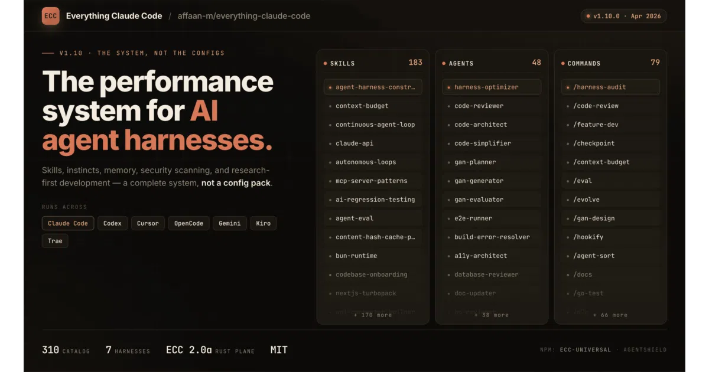Viewport: 709px width, 372px height.
Task: Select the /hookify command
Action: (610, 237)
